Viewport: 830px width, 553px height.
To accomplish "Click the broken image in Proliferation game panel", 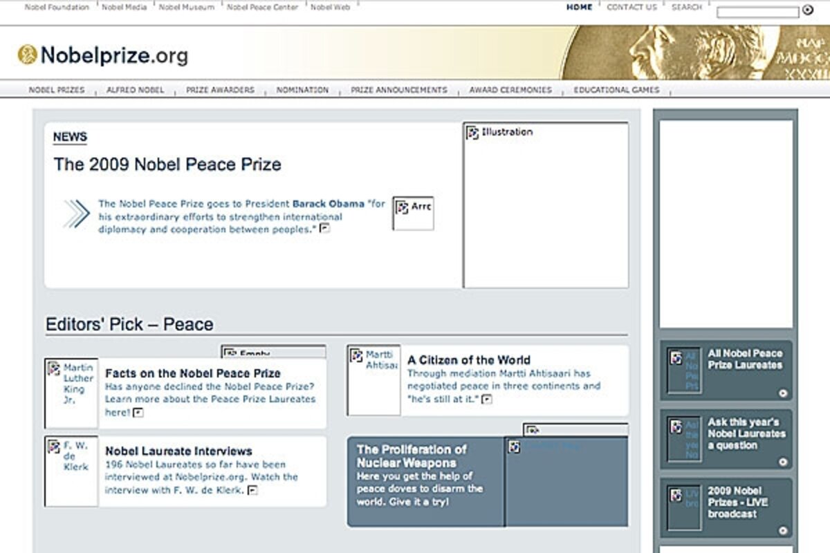I will 566,482.
